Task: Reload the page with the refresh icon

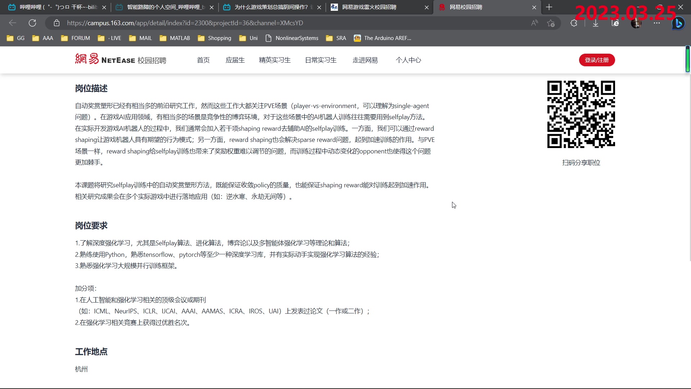Action: (32, 23)
